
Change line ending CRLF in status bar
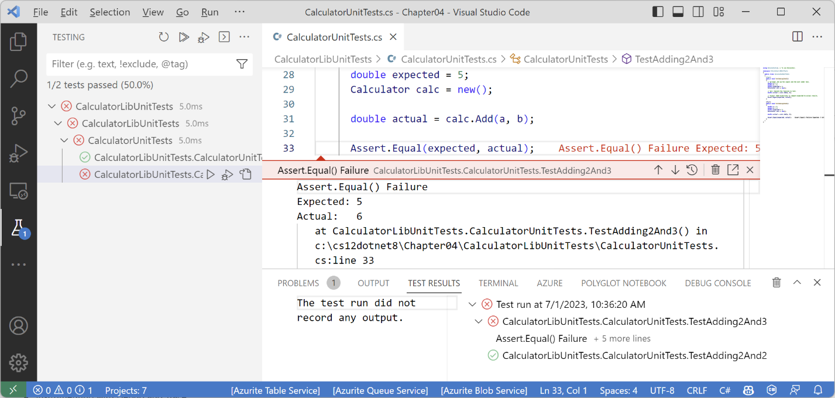tap(696, 390)
